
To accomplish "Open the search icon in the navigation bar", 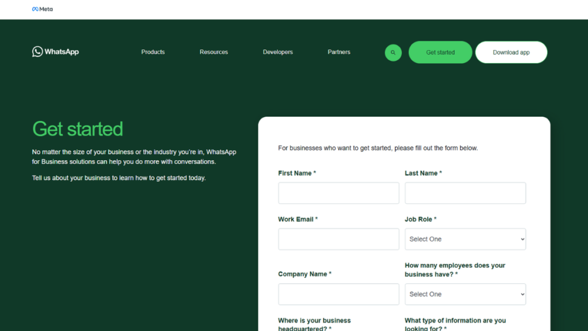I will click(x=393, y=52).
